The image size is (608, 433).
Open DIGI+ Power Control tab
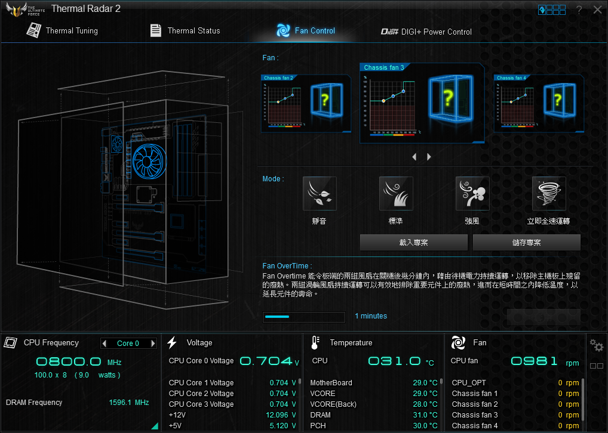click(x=426, y=32)
